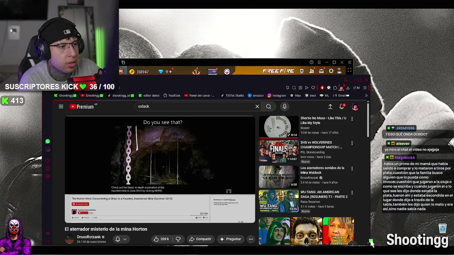
Task: Open the browser main menu lines icon
Action: point(365,87)
